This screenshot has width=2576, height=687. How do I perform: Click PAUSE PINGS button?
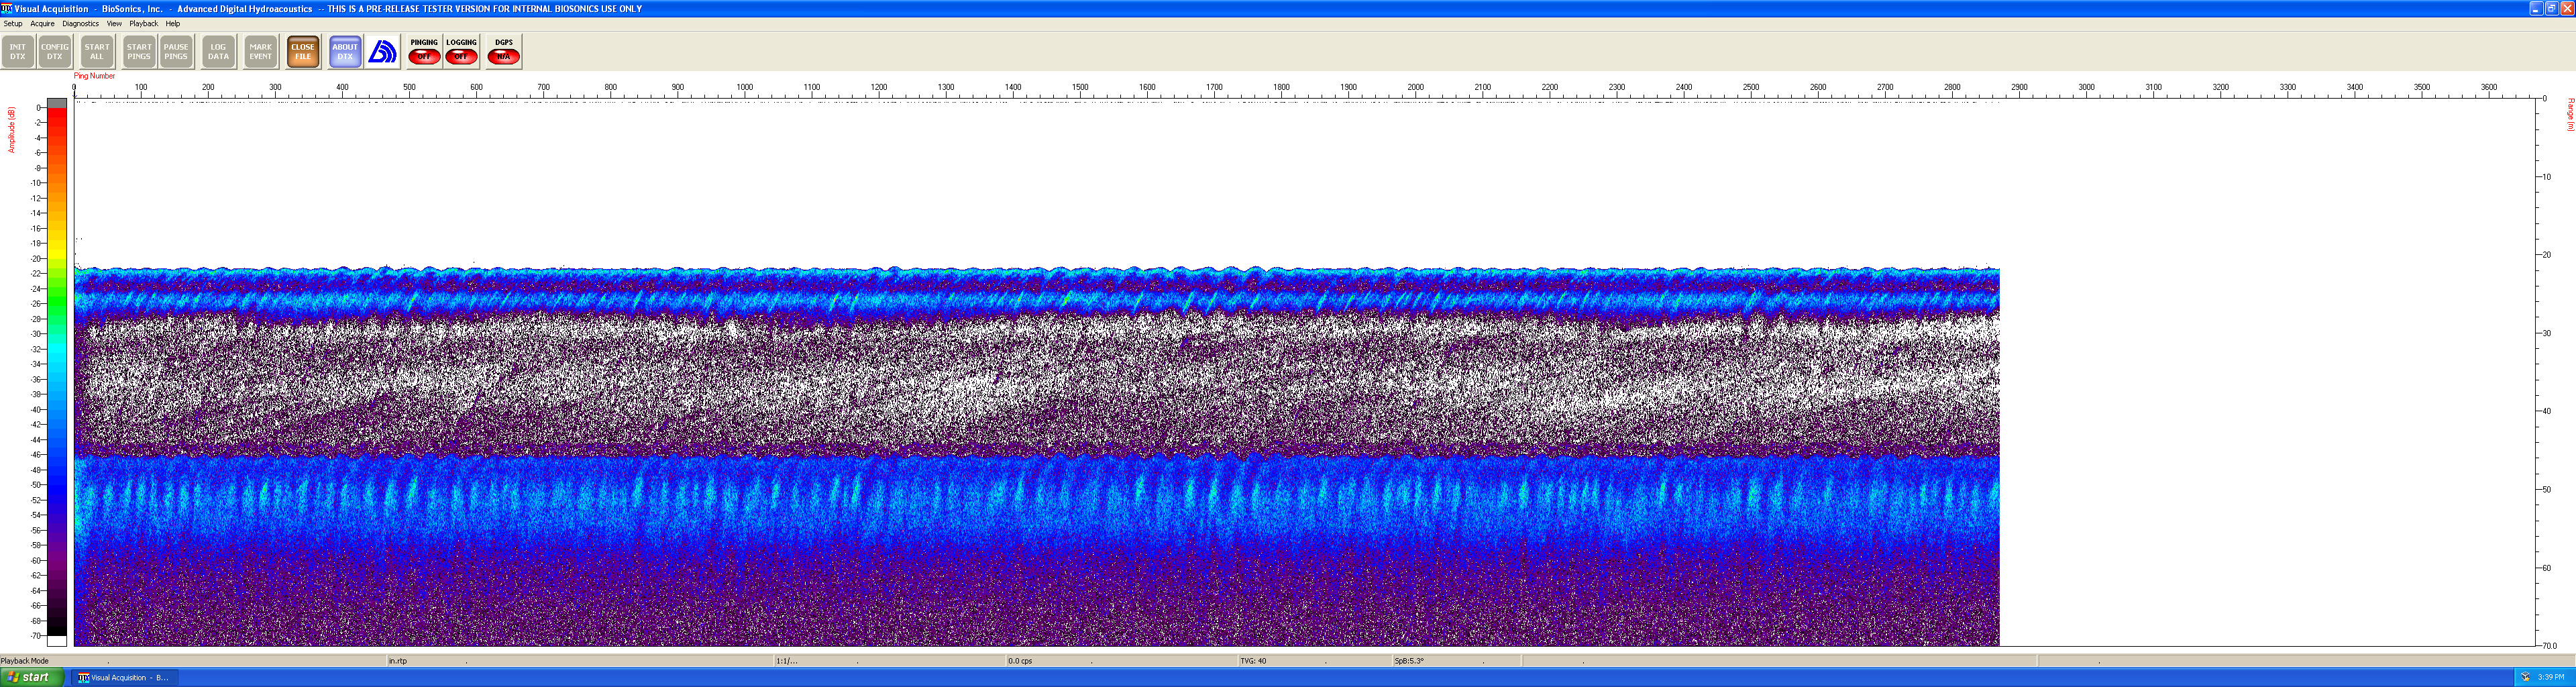tap(176, 51)
